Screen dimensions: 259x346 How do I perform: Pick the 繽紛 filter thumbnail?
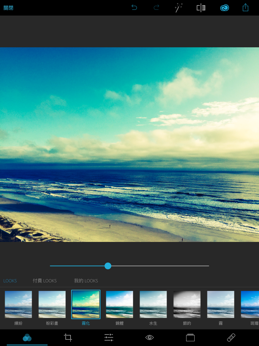[18, 304]
